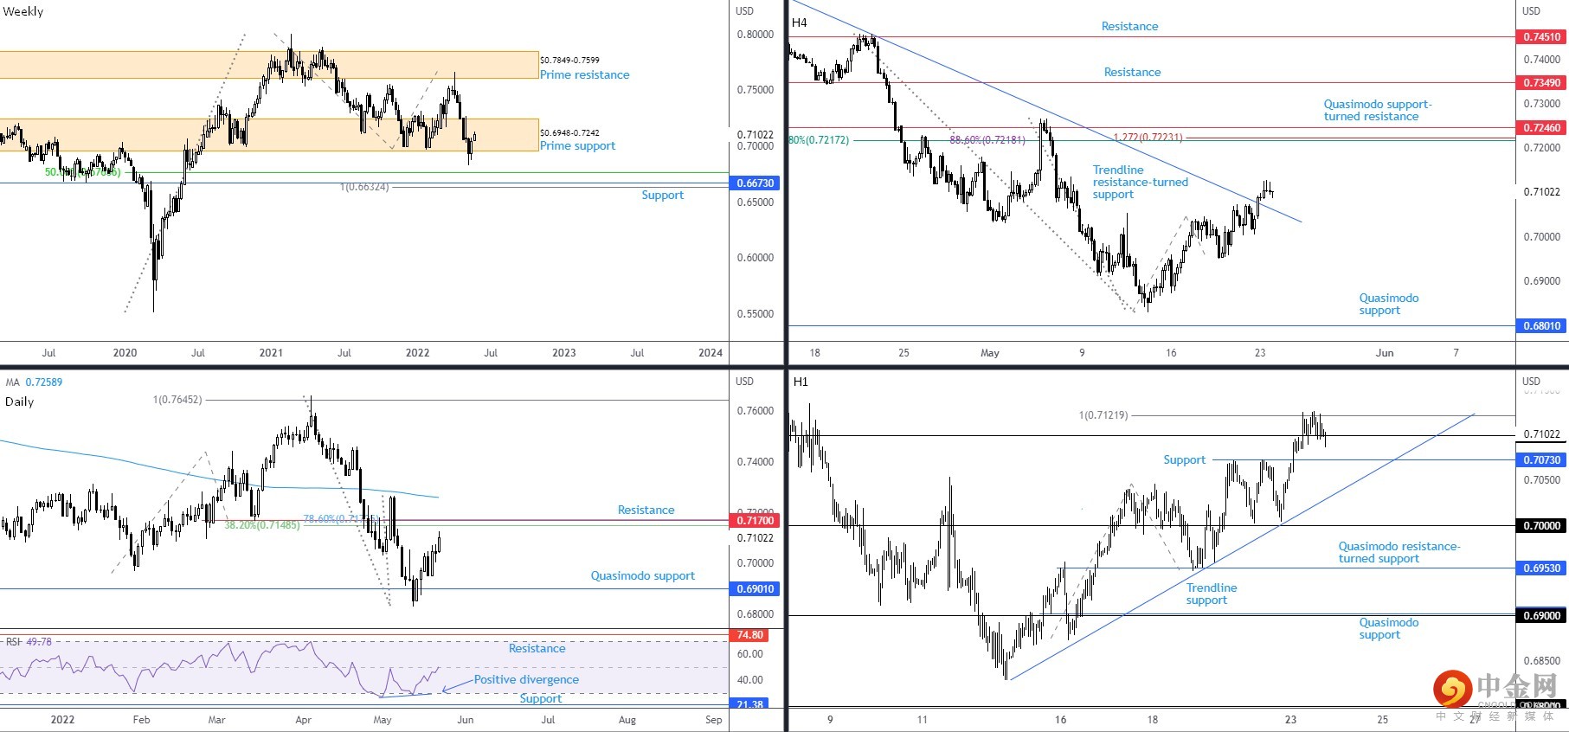Click the '1(0.76452)' projection label on Daily
Screen dimensions: 1569x732
click(x=177, y=400)
